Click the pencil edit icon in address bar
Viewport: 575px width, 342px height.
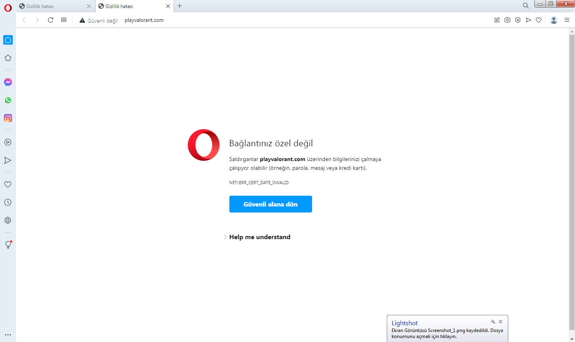(x=497, y=20)
